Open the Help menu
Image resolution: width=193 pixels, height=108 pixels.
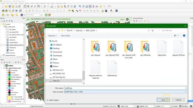coord(65,3)
